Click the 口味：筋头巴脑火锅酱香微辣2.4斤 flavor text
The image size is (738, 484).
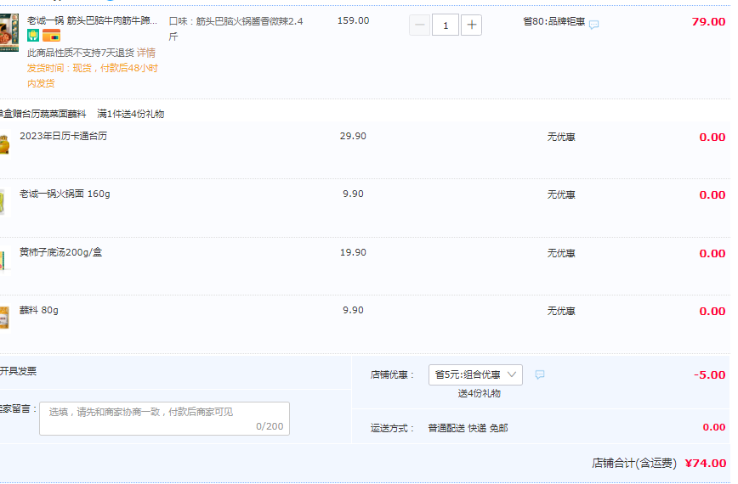tap(236, 29)
